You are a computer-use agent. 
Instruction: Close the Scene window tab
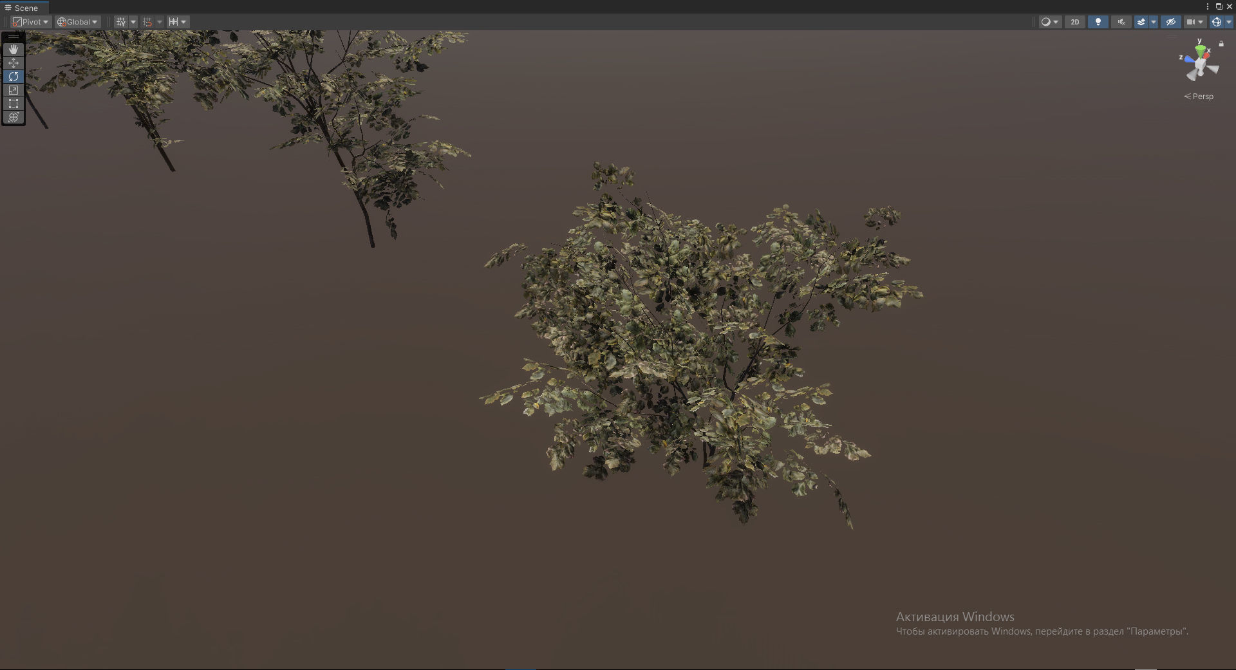click(1230, 6)
